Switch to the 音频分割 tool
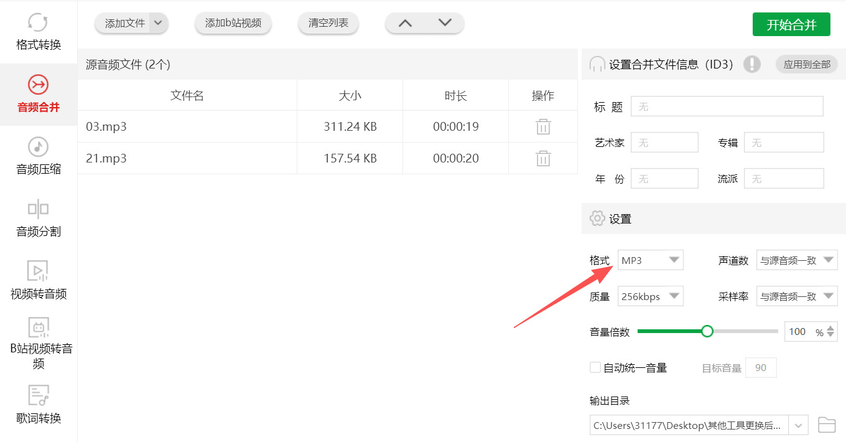The height and width of the screenshot is (442, 846). click(x=39, y=218)
